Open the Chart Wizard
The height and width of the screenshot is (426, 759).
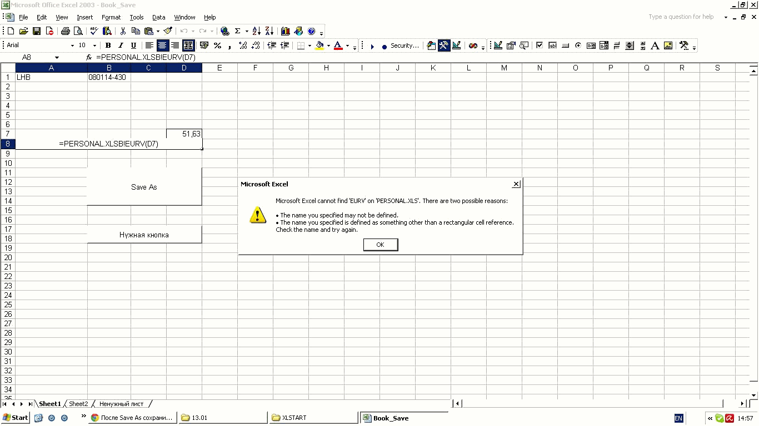(285, 31)
